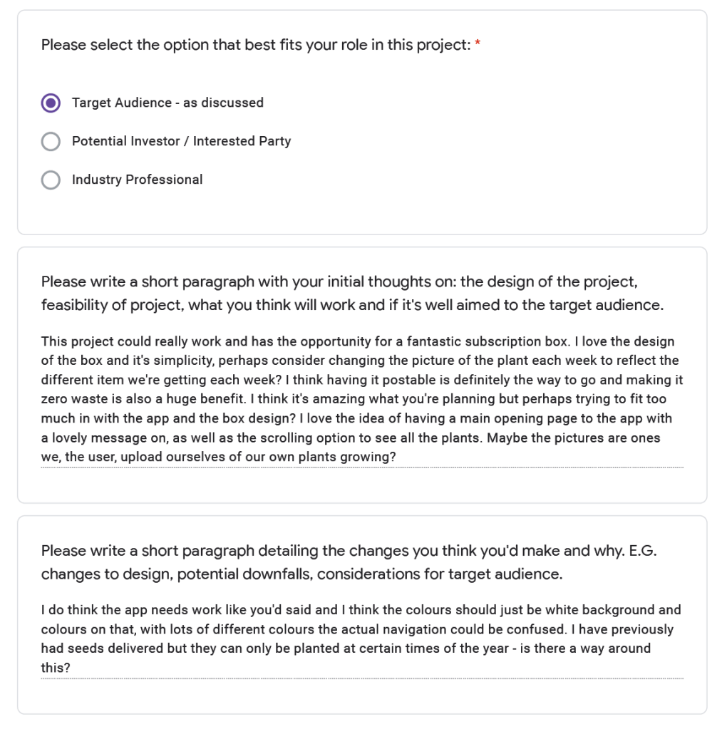Place cursor after "this?" ending the second answer
The height and width of the screenshot is (729, 722).
pyautogui.click(x=71, y=668)
